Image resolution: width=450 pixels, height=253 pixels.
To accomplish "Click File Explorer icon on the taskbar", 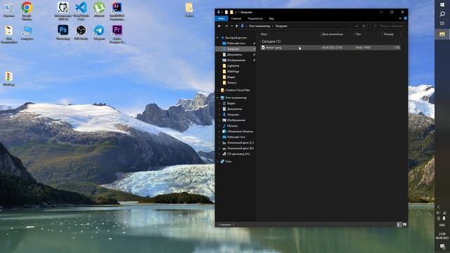I will 442,34.
